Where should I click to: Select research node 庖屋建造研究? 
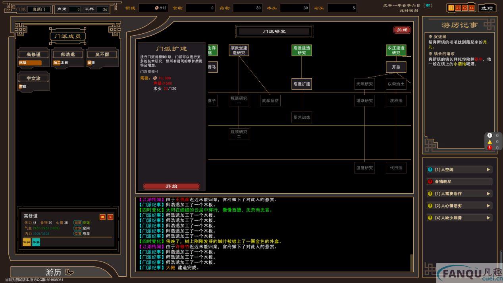click(302, 50)
